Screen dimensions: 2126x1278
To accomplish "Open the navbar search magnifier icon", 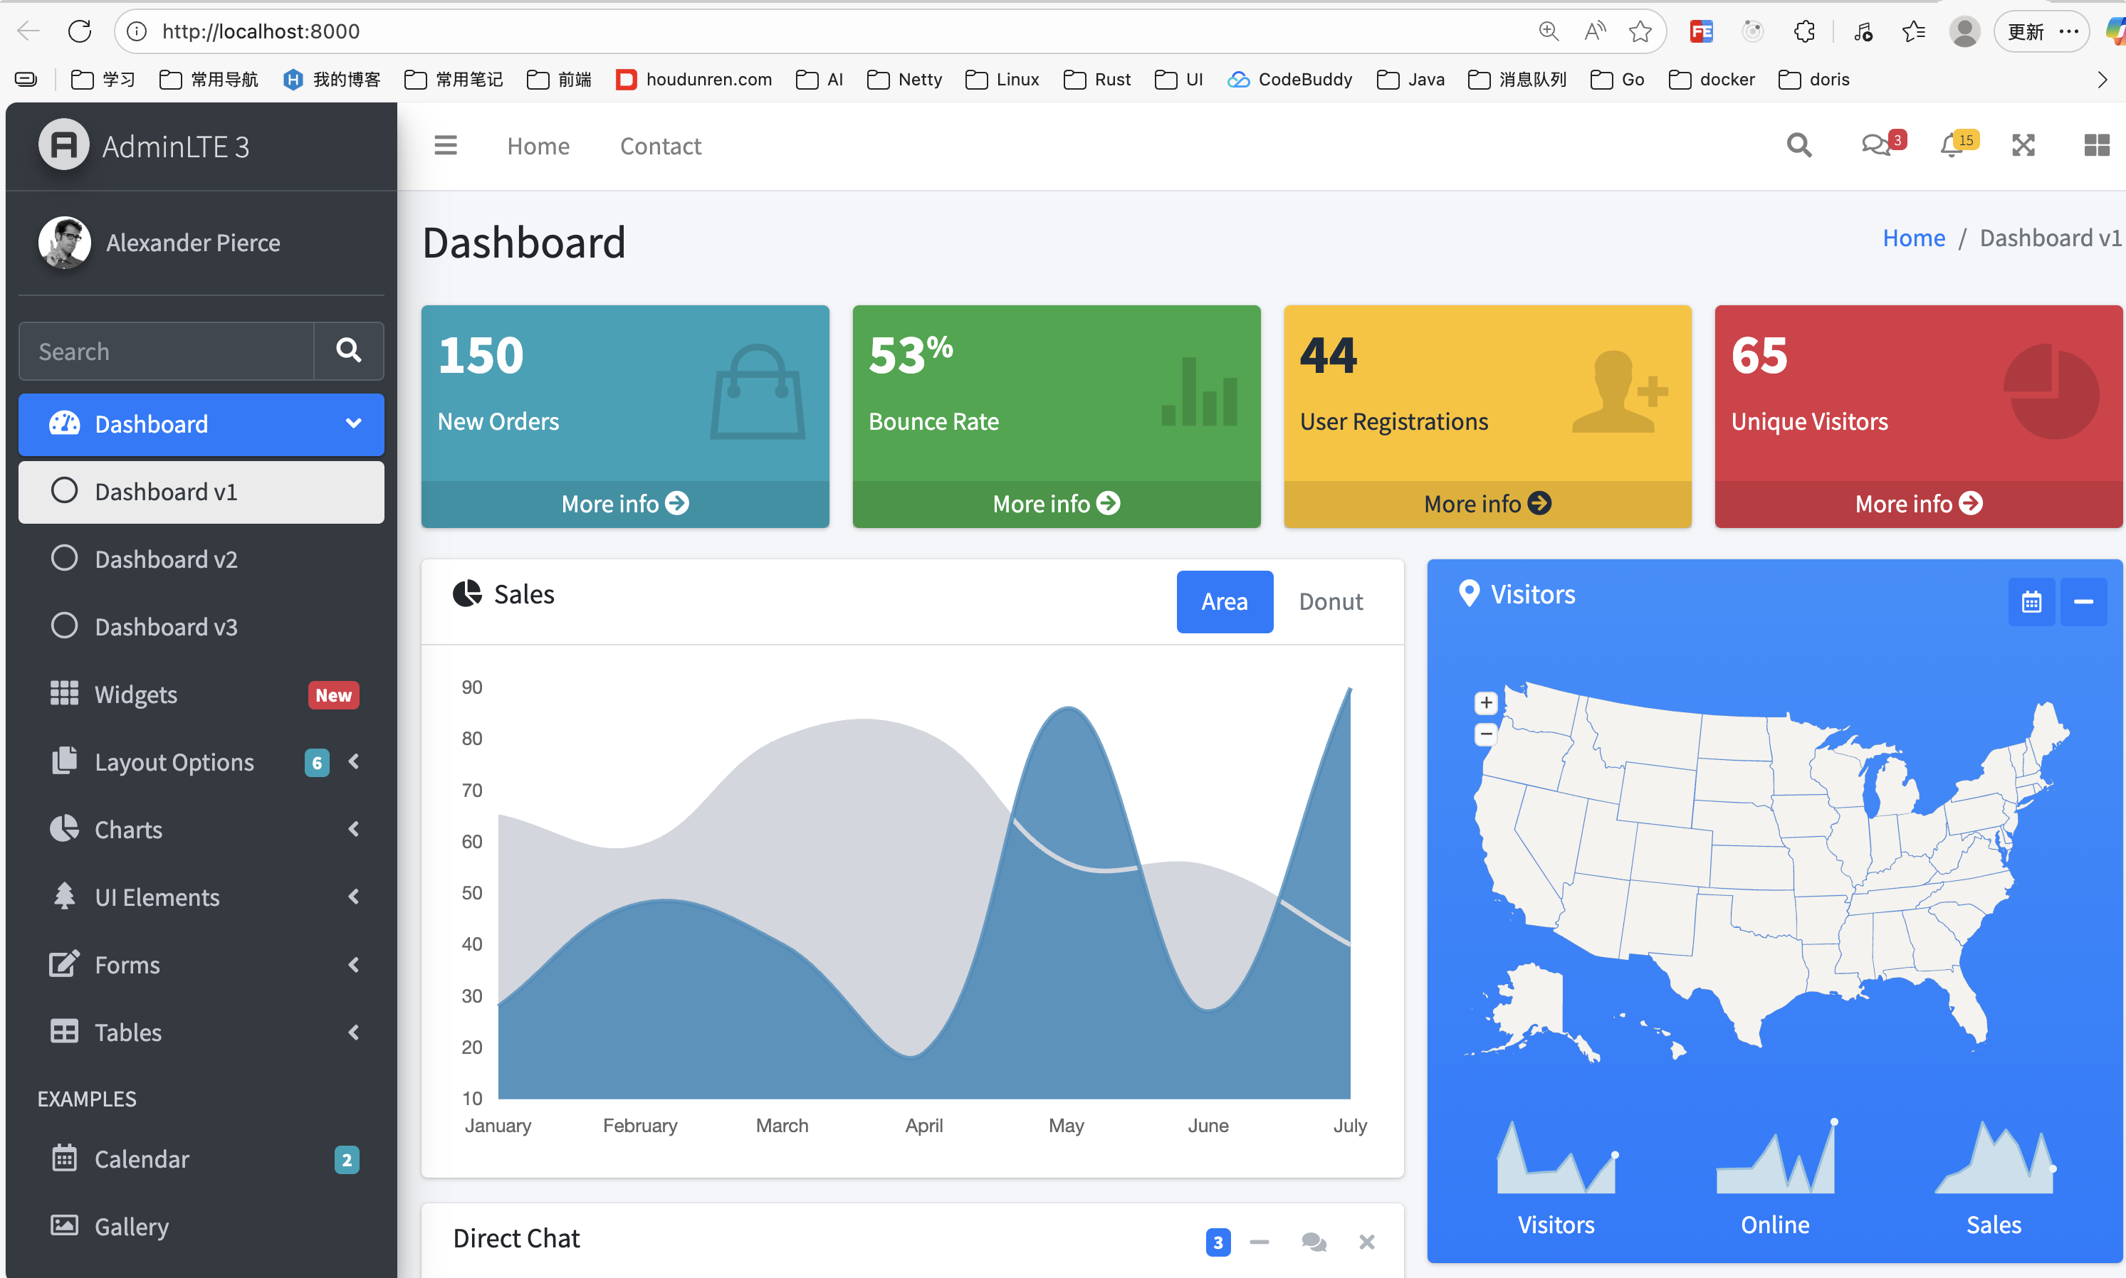I will 1798,146.
